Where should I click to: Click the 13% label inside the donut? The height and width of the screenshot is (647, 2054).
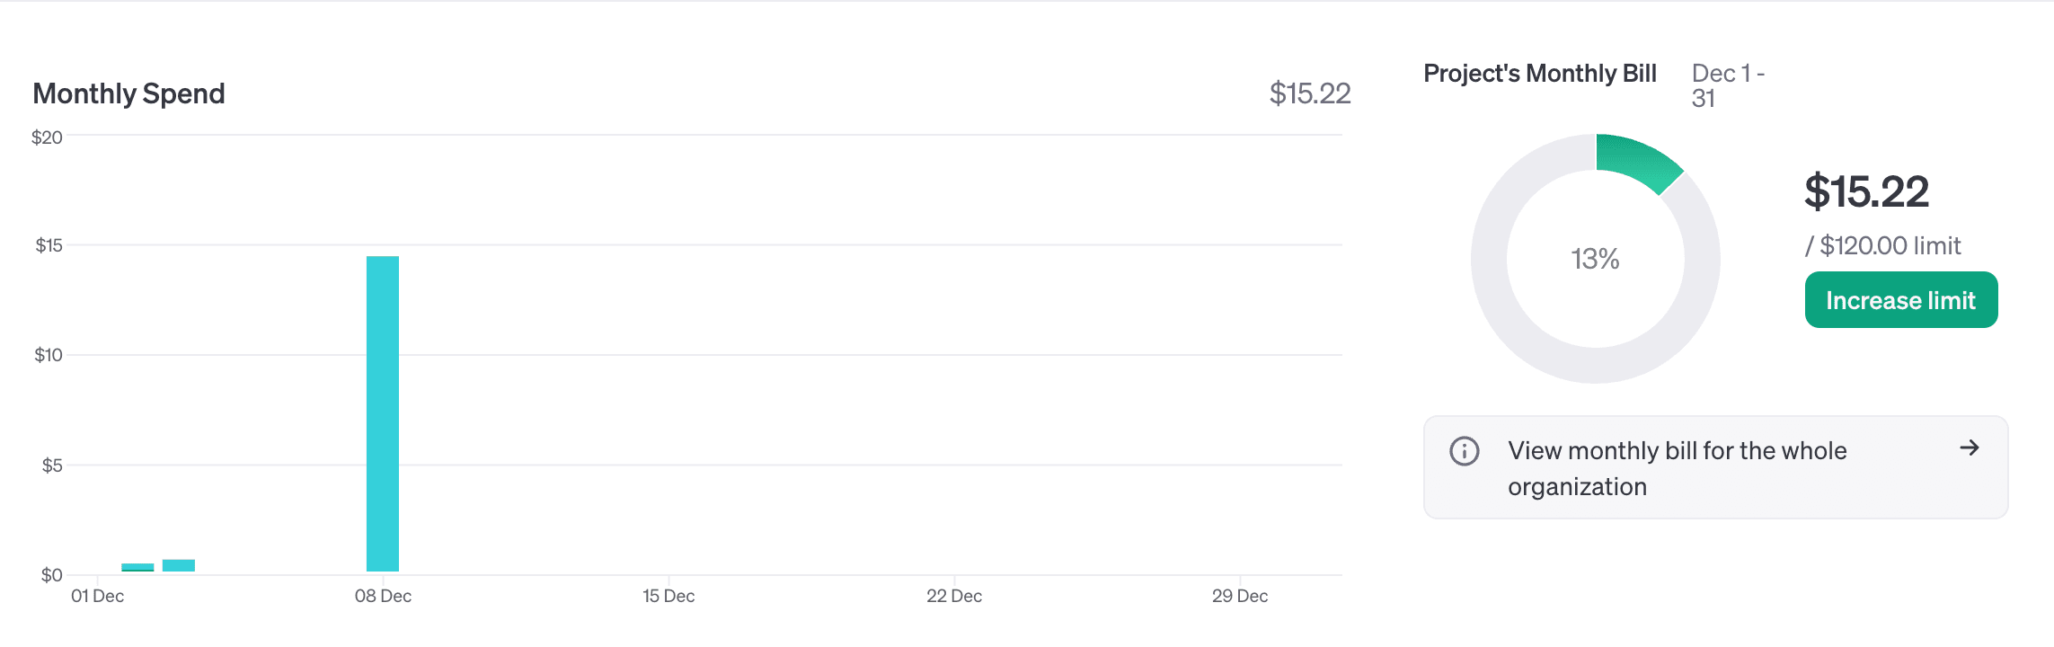click(x=1595, y=259)
